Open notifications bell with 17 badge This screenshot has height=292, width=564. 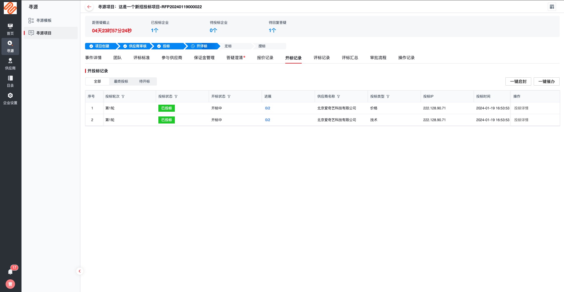point(10,271)
